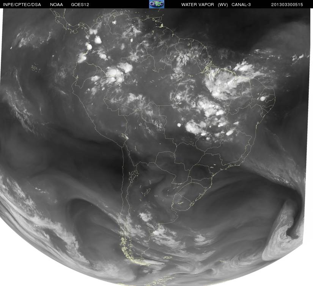
Task: Select the 201303300515 timestamp
Action: (287, 5)
